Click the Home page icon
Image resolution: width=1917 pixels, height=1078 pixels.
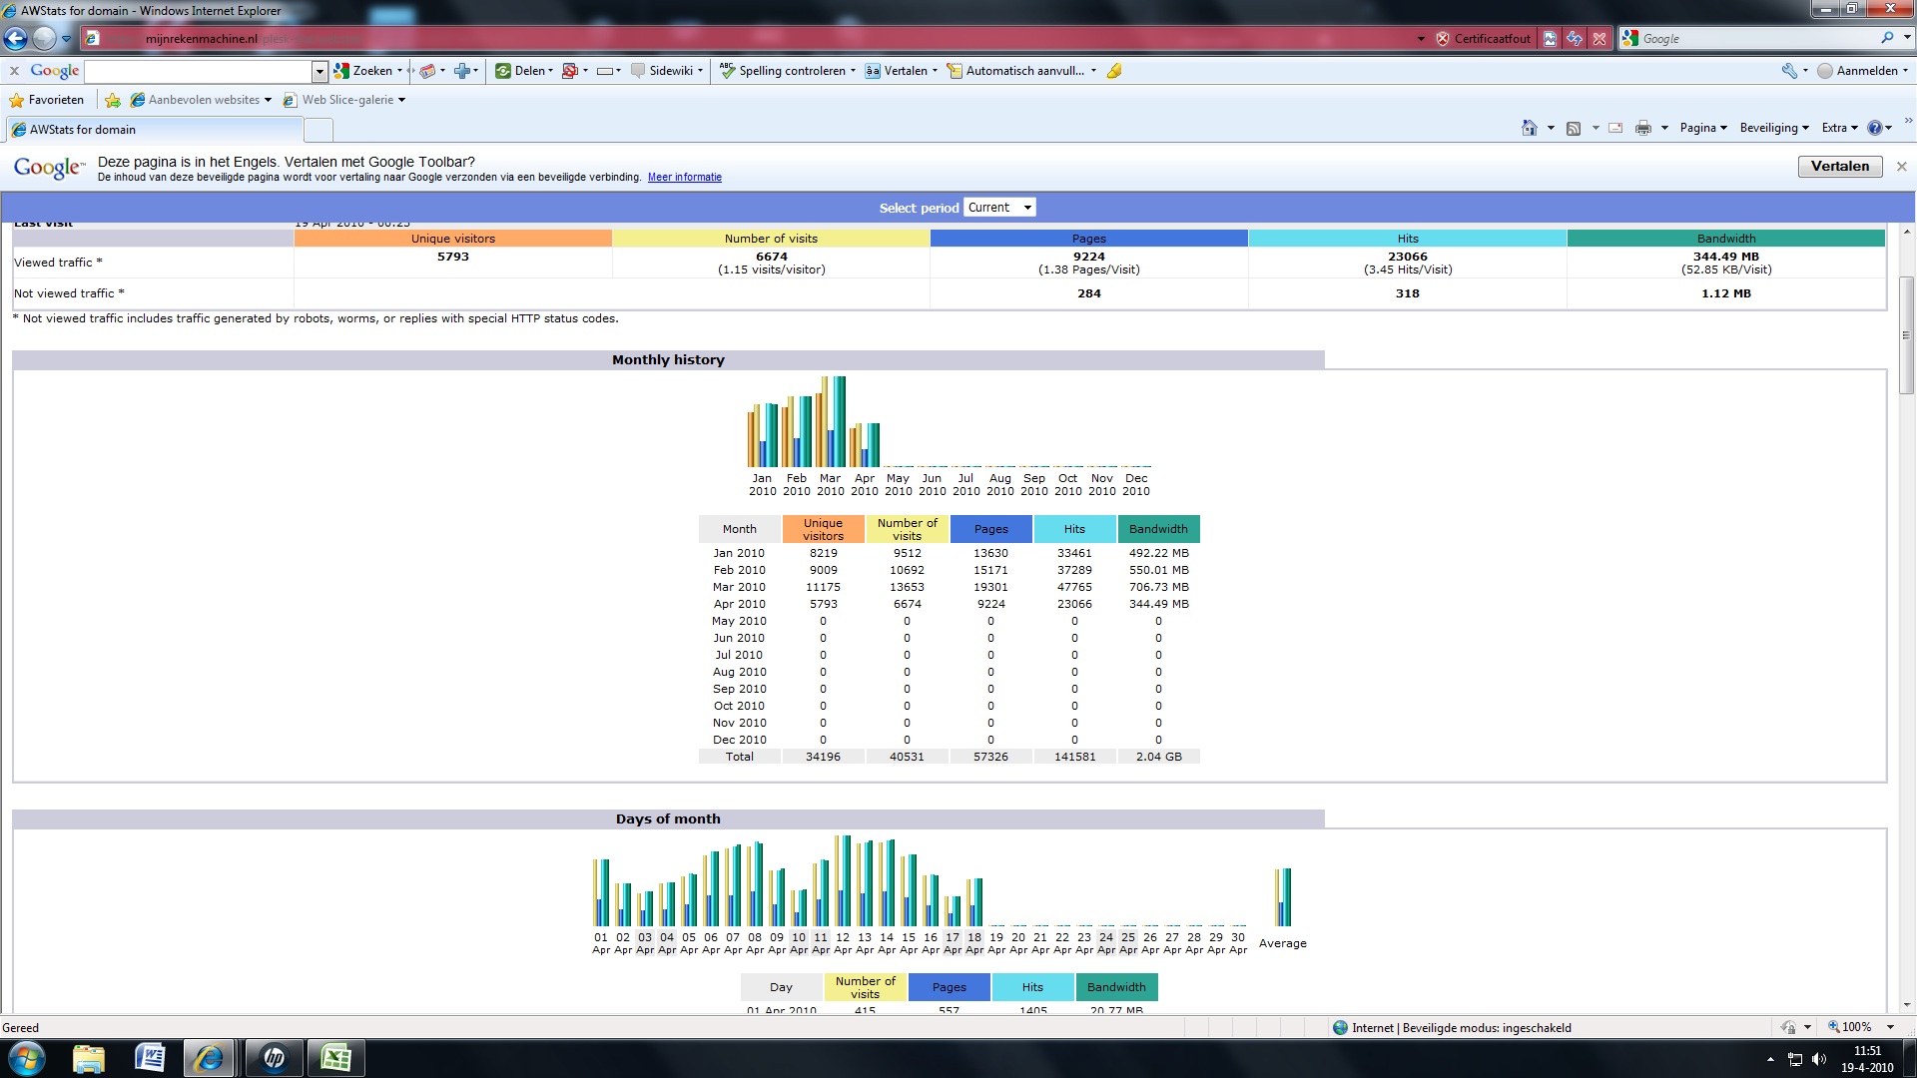coord(1529,128)
